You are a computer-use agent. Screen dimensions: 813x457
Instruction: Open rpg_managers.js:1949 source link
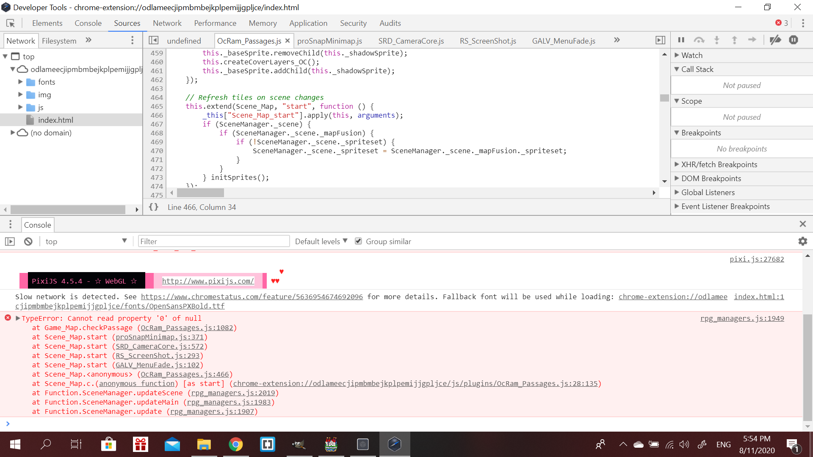(x=742, y=318)
